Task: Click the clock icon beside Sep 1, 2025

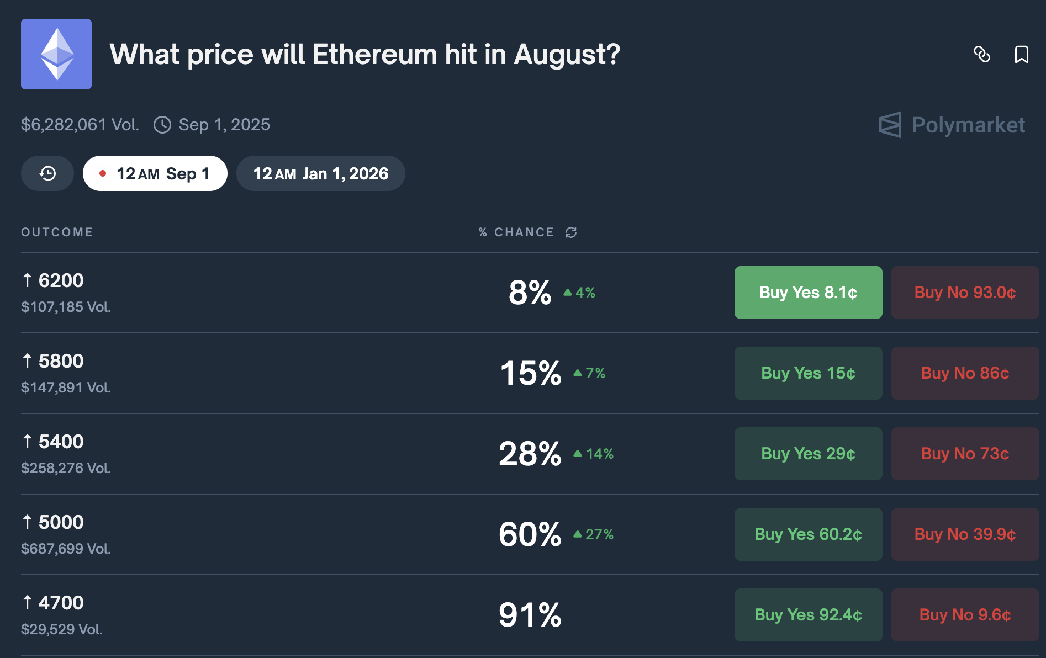Action: pyautogui.click(x=162, y=125)
